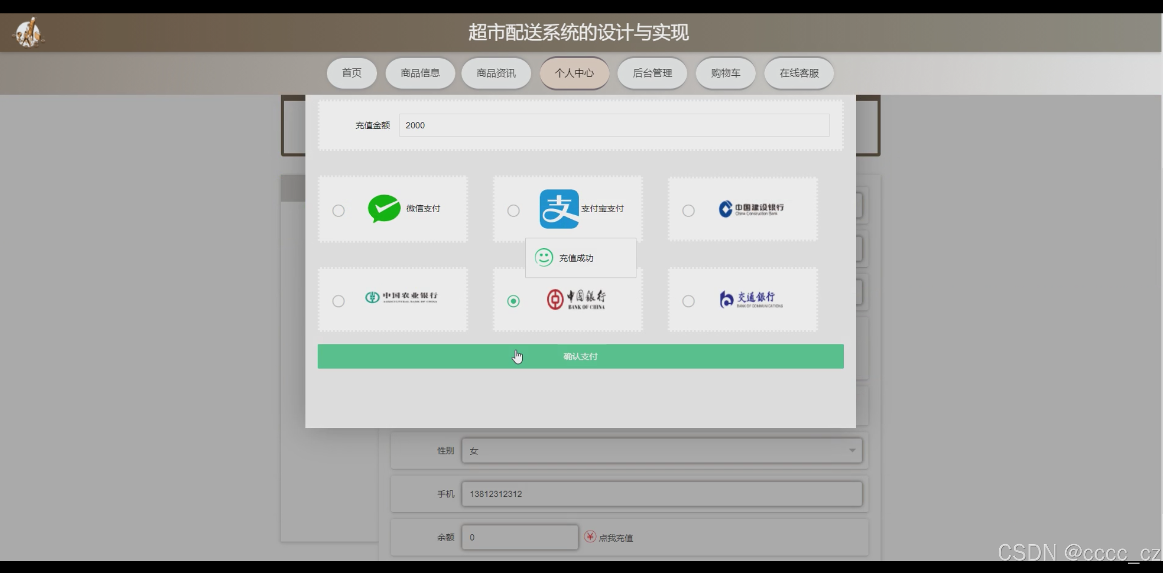Click the Agricultural Bank of China logo
The image size is (1163, 573).
(x=401, y=298)
